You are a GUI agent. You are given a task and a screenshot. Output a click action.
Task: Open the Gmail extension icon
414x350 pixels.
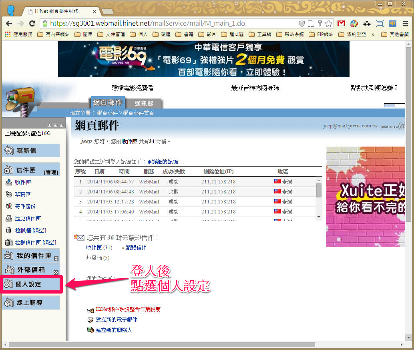point(341,24)
